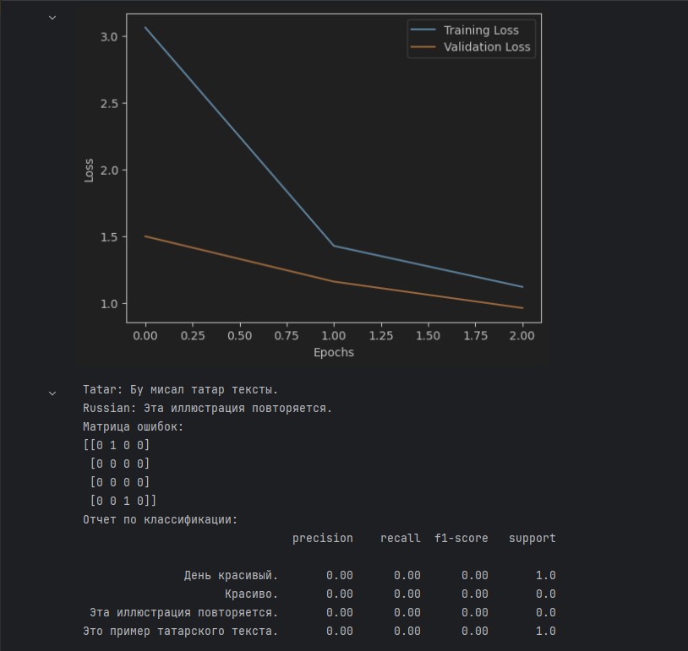Click the 'recall' column header

coord(400,539)
